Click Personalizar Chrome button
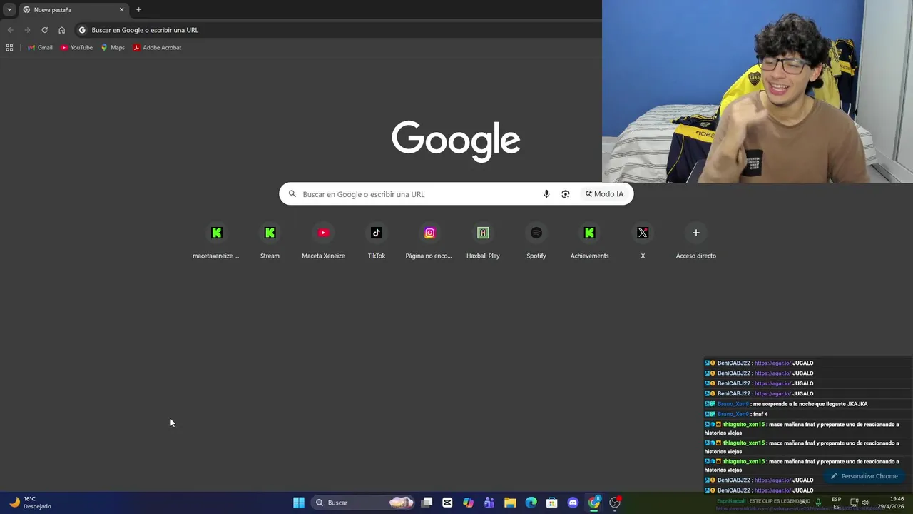The width and height of the screenshot is (913, 514). [x=864, y=476]
